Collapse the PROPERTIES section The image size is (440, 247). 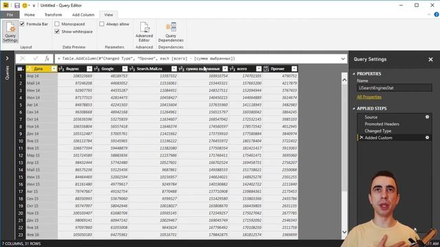coord(354,73)
